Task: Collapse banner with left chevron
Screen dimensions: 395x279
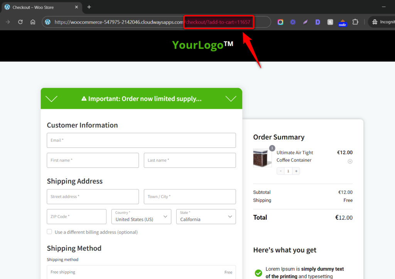Action: (x=51, y=98)
